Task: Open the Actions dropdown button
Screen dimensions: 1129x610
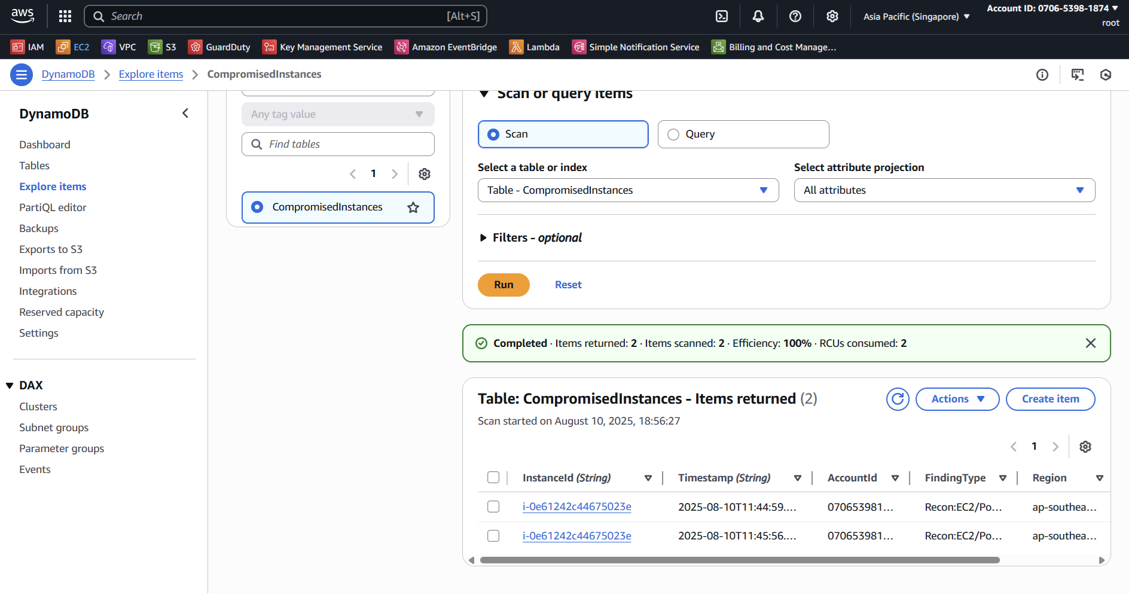Action: (957, 399)
